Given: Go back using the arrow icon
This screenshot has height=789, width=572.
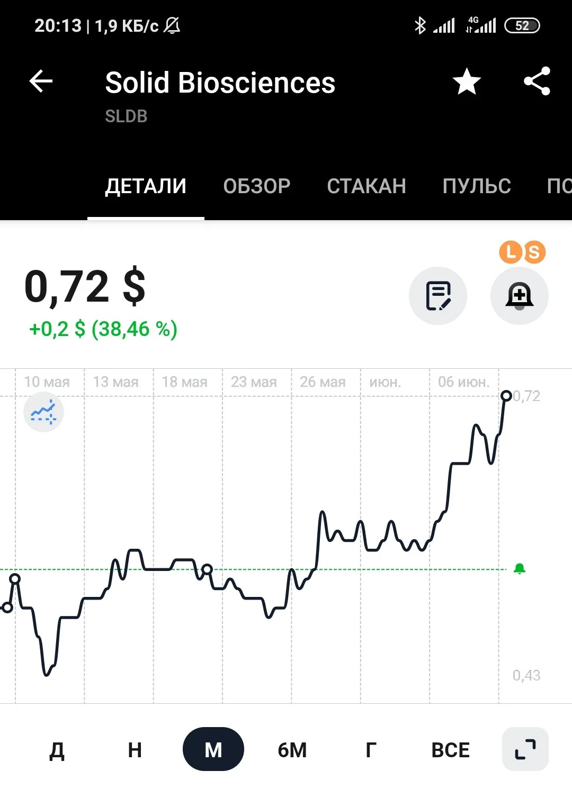Looking at the screenshot, I should (x=41, y=81).
